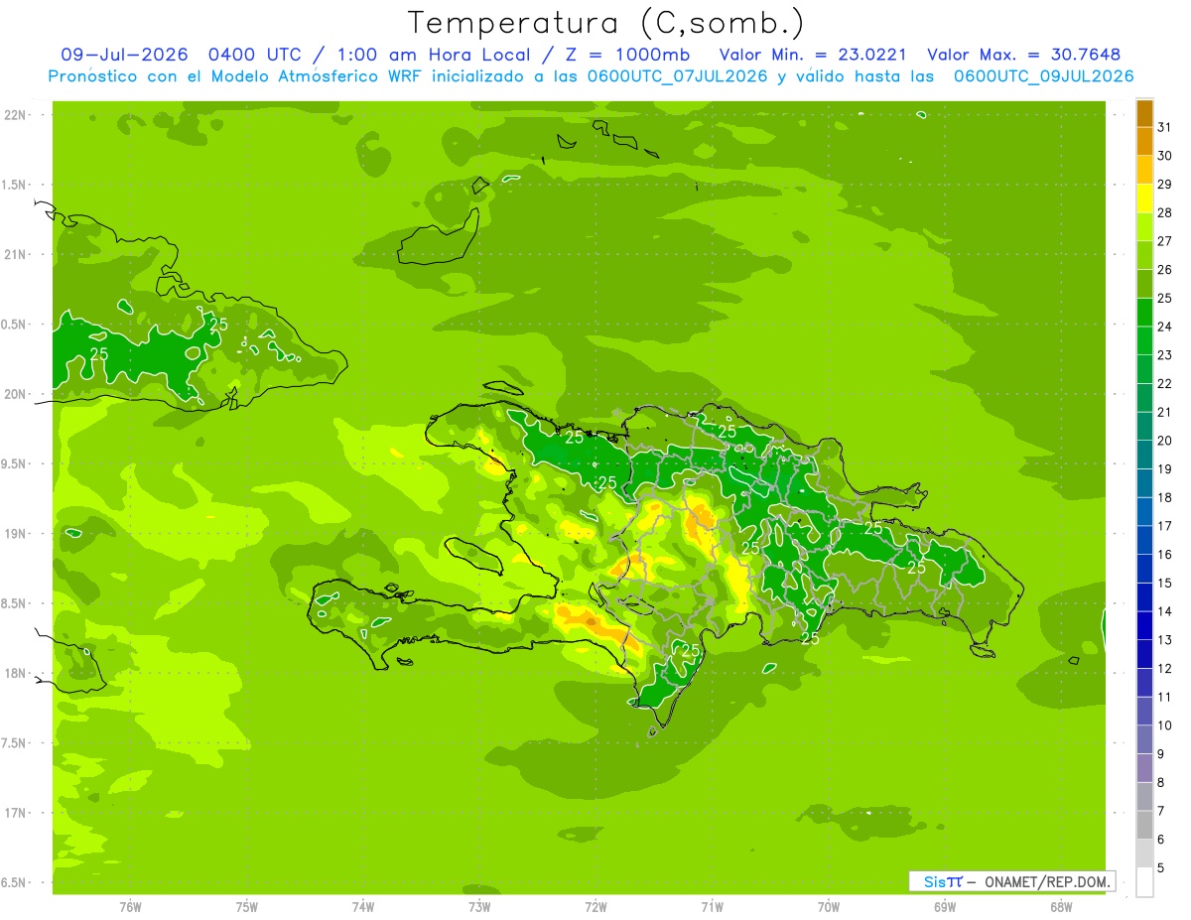Click the blue "Sis" logo by ONAMET
Screen dimensions: 1191x920
933,881
